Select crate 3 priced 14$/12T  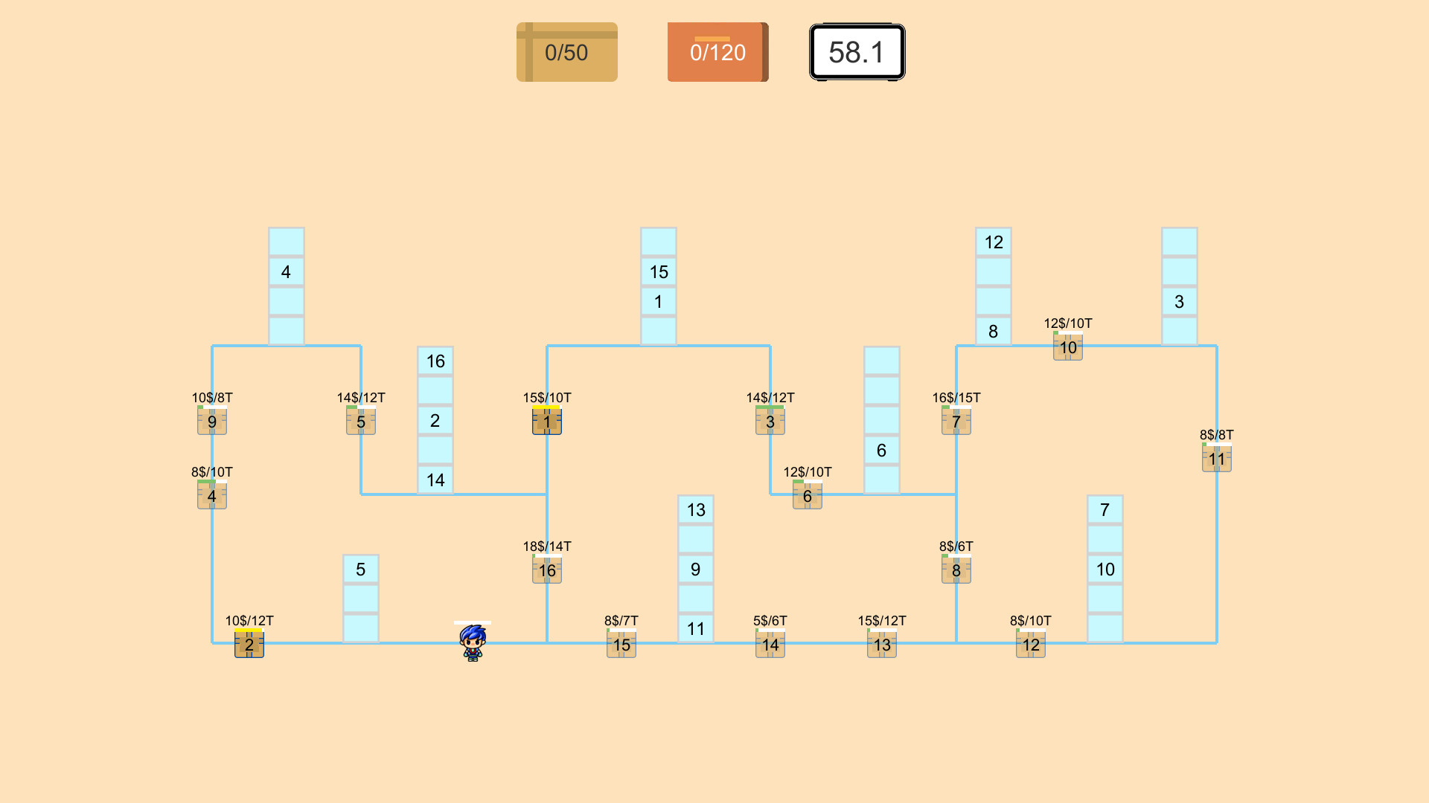coord(770,421)
